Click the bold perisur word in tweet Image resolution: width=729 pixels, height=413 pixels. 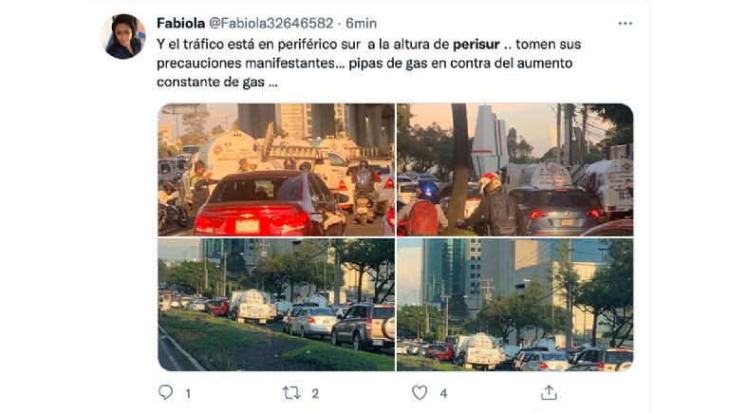click(477, 45)
